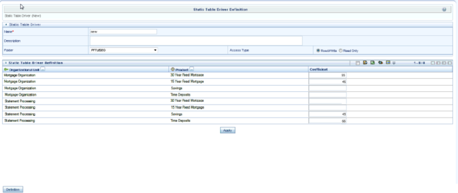Screen dimensions: 458x193
Task: Click Coefficient field for Statement Processing Time Deposits
Action: point(327,120)
